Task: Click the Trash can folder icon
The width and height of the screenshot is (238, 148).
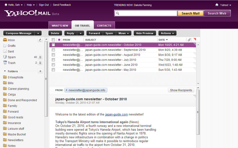Action: tap(5, 62)
